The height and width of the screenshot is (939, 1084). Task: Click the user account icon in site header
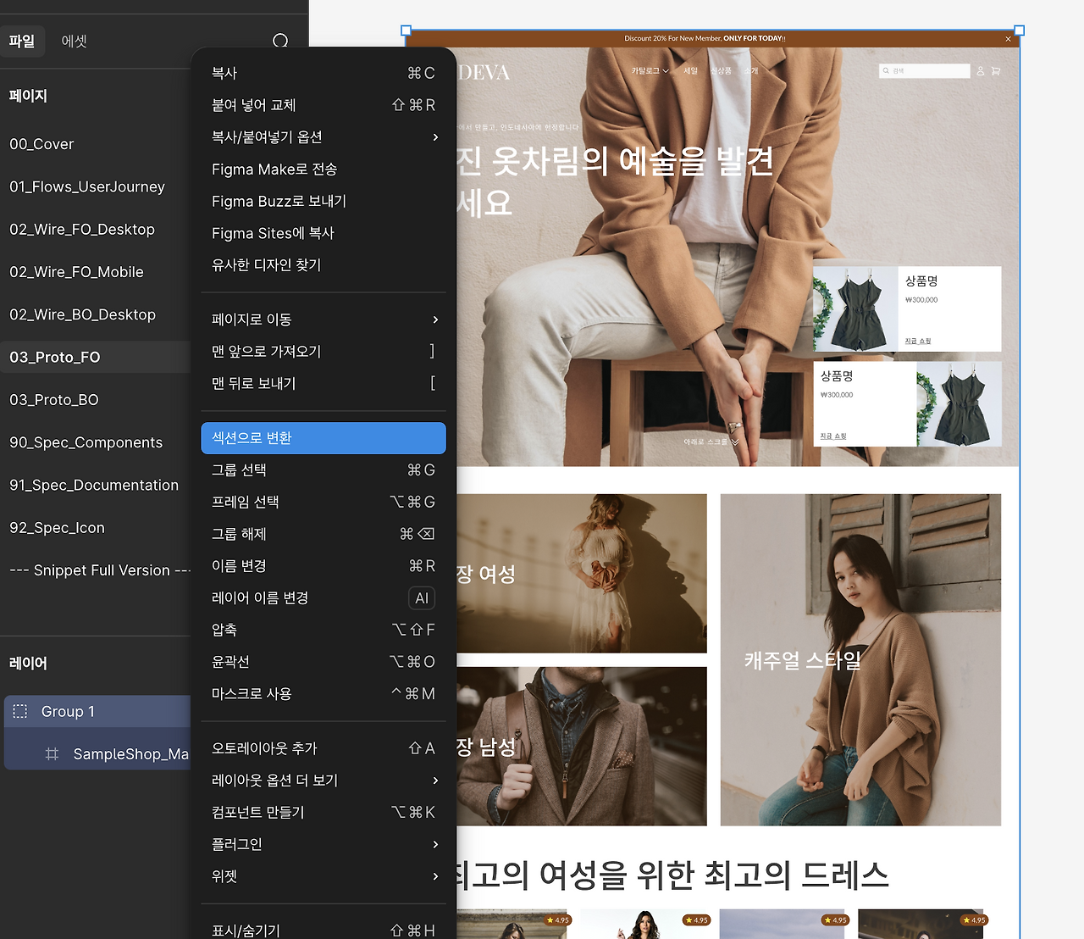pos(981,71)
